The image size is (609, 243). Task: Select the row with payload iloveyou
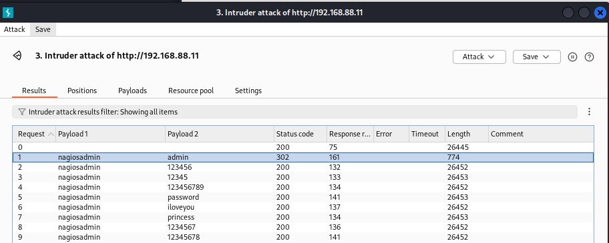tap(303, 207)
